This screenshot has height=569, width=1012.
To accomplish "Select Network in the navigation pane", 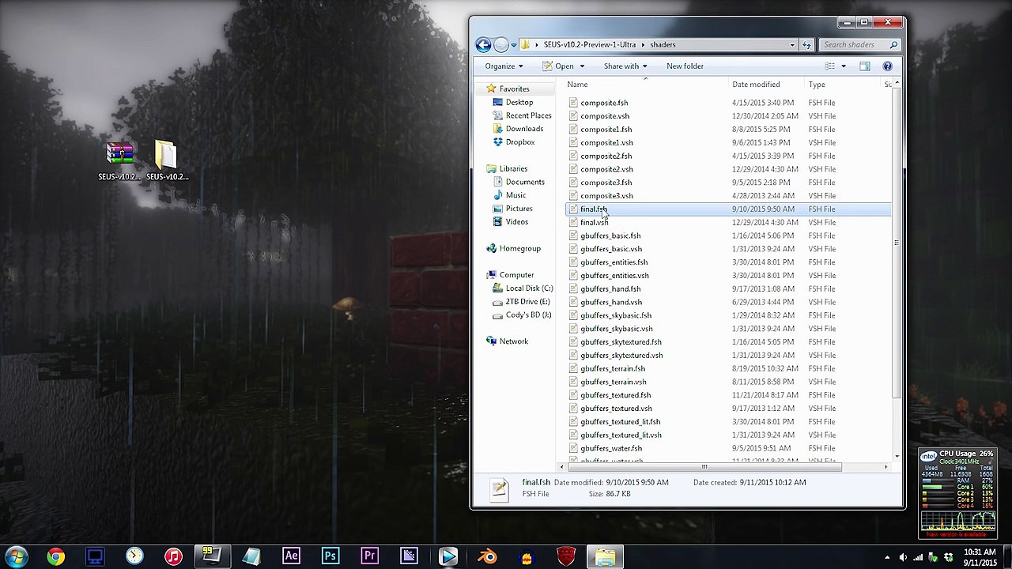I will click(513, 341).
